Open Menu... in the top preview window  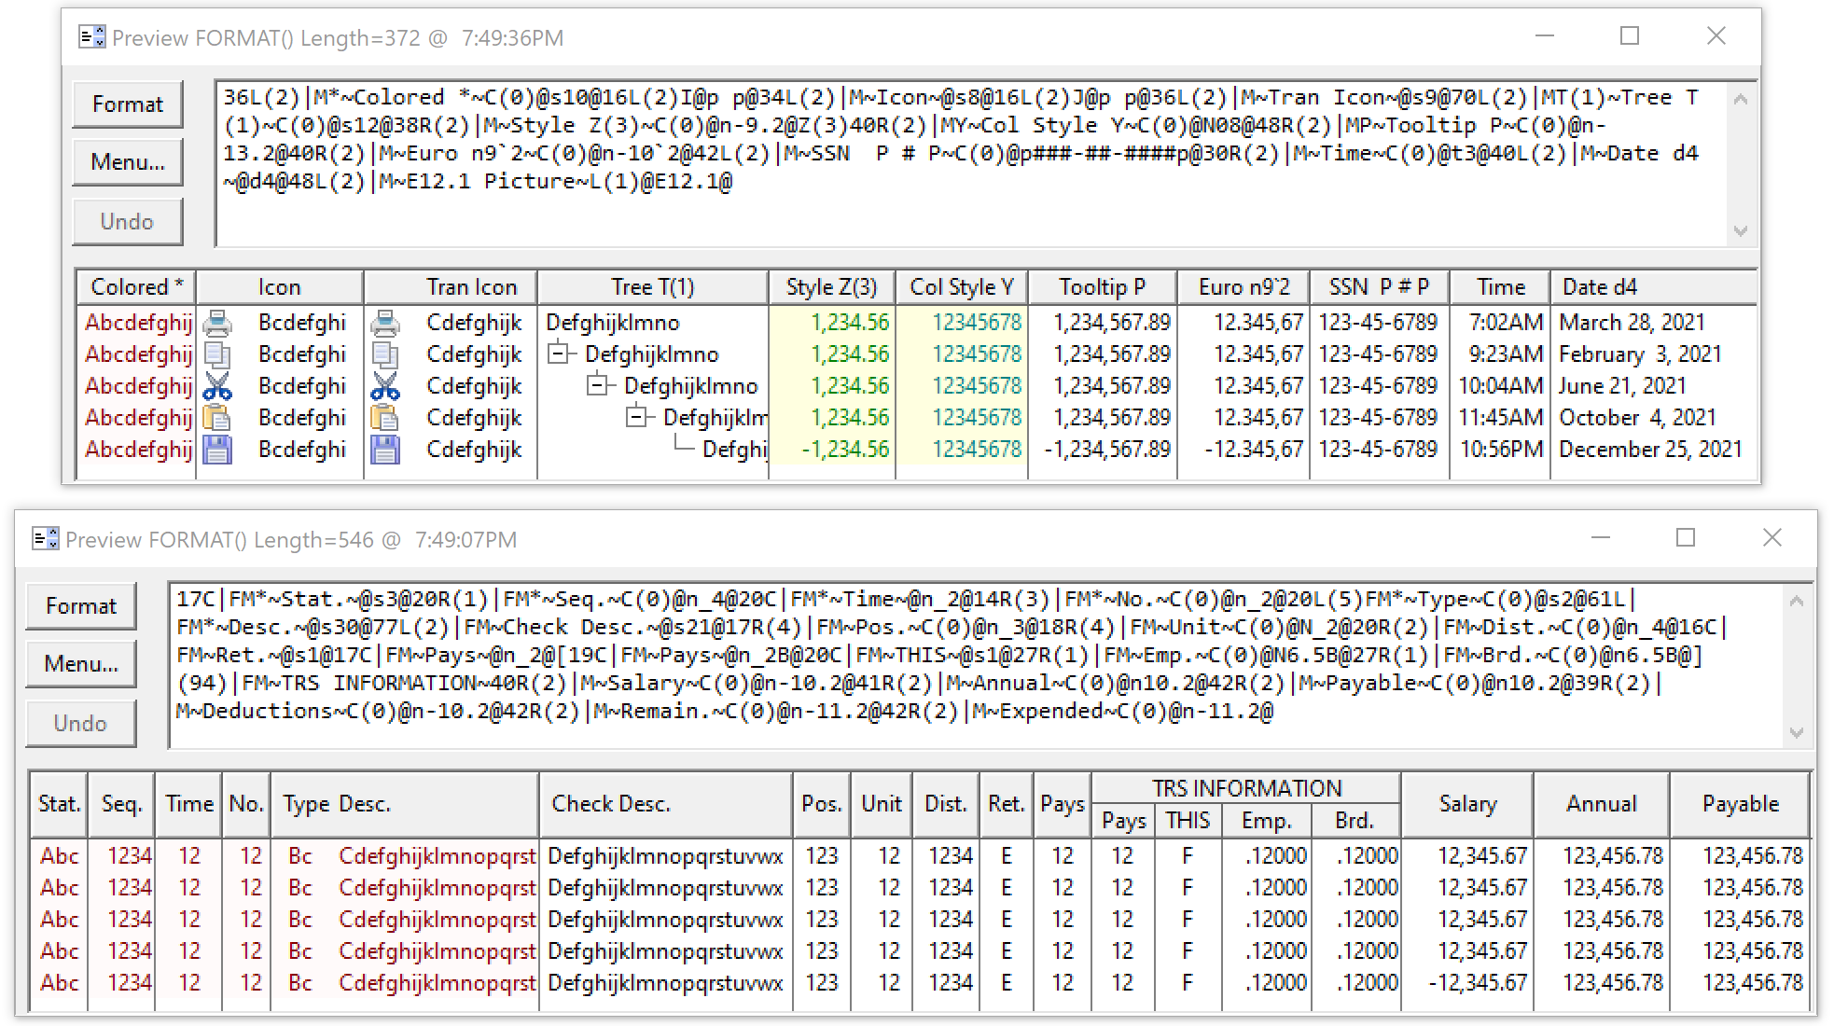pos(128,162)
